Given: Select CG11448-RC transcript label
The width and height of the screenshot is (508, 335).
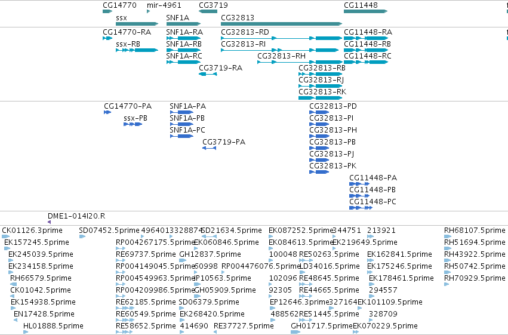Looking at the screenshot, I should click(x=368, y=56).
